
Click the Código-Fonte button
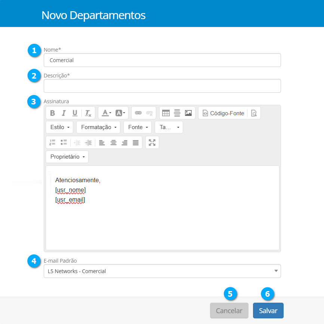click(223, 113)
